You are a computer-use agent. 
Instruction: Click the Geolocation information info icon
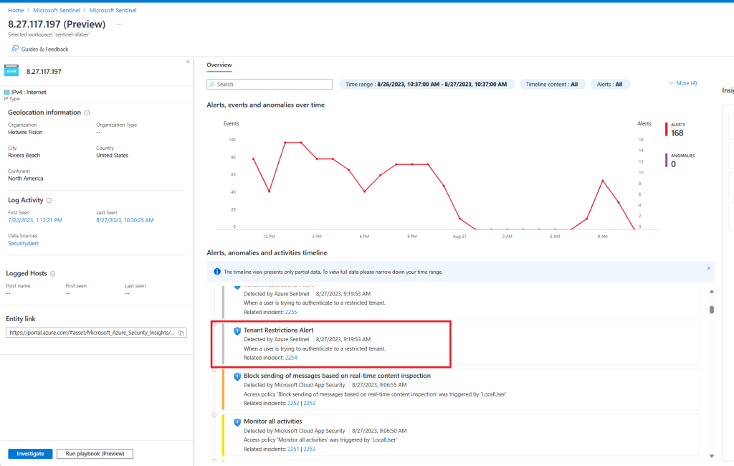tap(87, 113)
